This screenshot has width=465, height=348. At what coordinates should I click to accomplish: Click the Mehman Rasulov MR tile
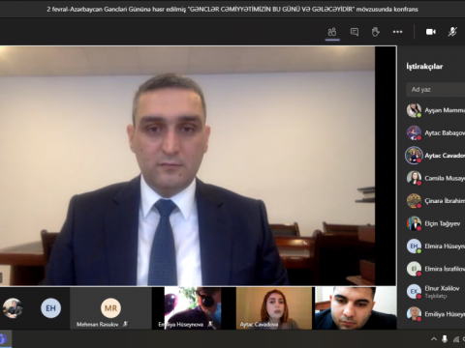point(110,308)
